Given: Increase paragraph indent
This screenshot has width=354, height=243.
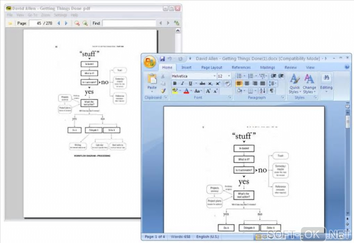Looking at the screenshot, I should point(281,76).
